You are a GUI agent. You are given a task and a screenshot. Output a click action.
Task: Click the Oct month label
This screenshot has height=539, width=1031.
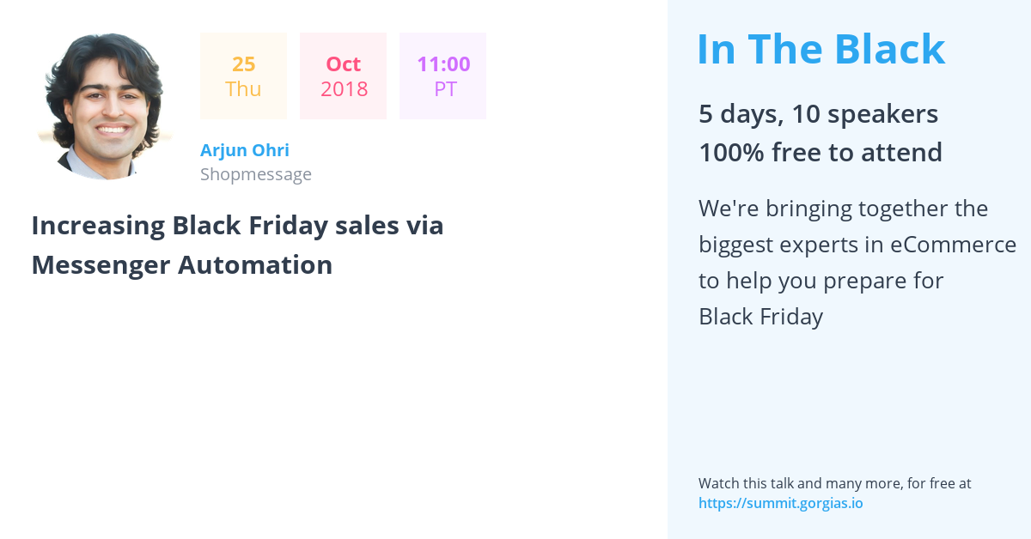(344, 64)
